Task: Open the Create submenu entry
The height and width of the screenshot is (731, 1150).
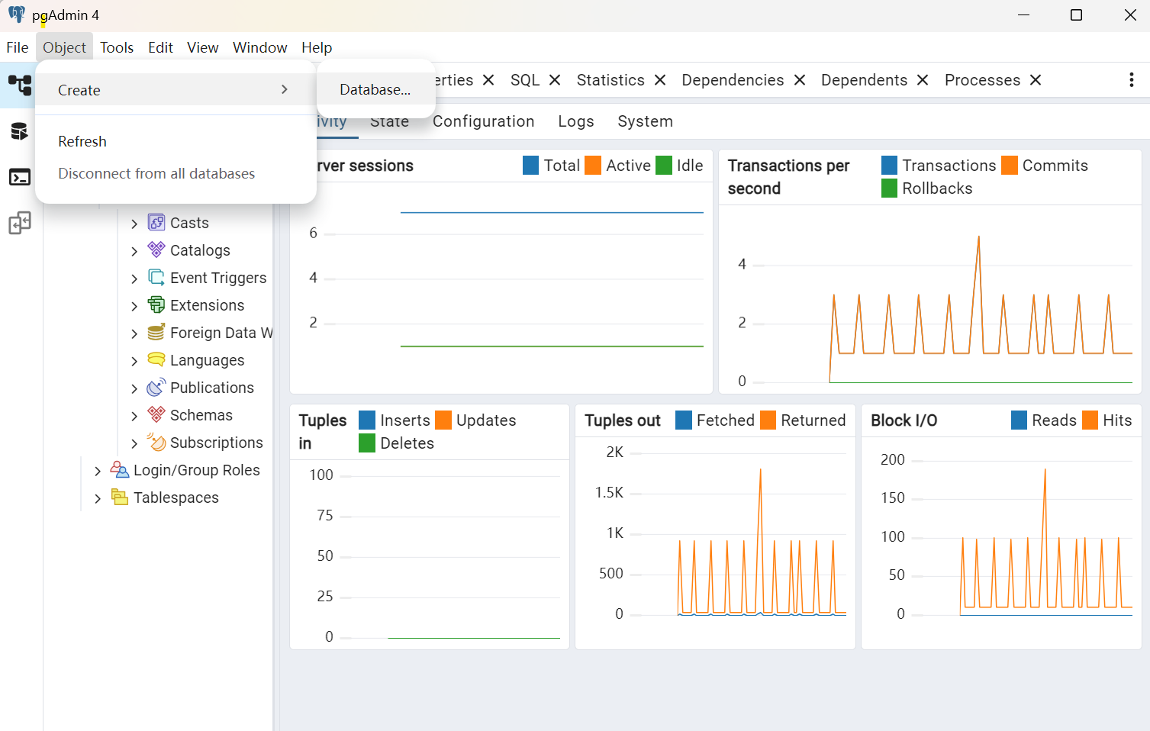Action: [x=176, y=90]
